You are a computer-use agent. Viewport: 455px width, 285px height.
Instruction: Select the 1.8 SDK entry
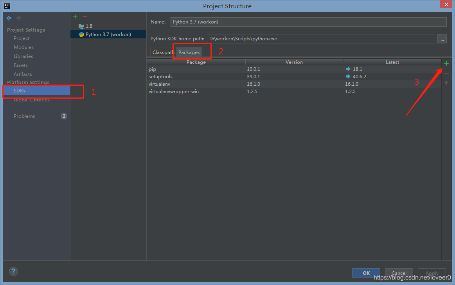pyautogui.click(x=108, y=26)
